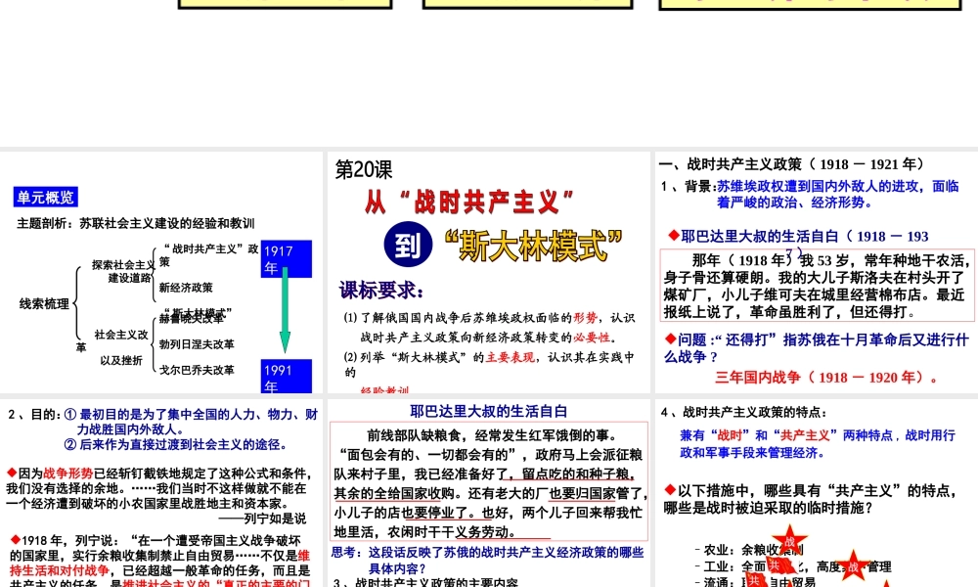
Task: Click the blue 耶巴达里大叔的生活自白 heading, bottom slide
Action: click(488, 411)
